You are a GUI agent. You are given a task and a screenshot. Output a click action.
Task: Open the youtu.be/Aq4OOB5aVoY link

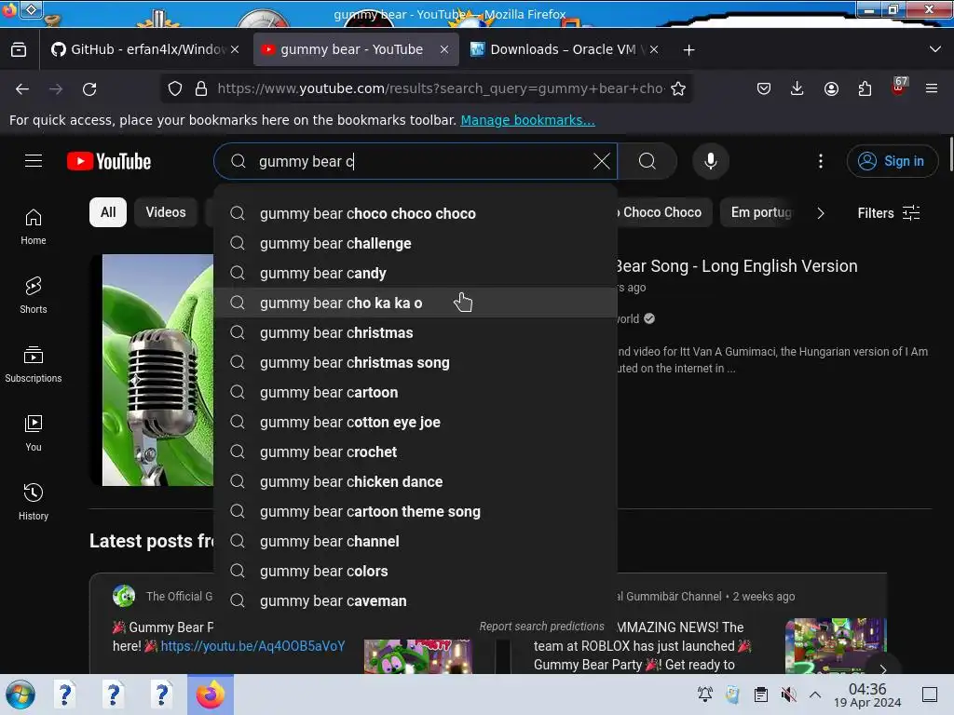coord(252,646)
